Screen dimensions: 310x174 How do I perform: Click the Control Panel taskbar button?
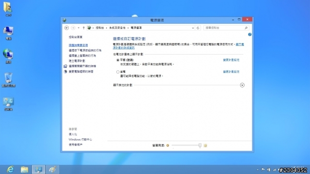pyautogui.click(x=39, y=170)
